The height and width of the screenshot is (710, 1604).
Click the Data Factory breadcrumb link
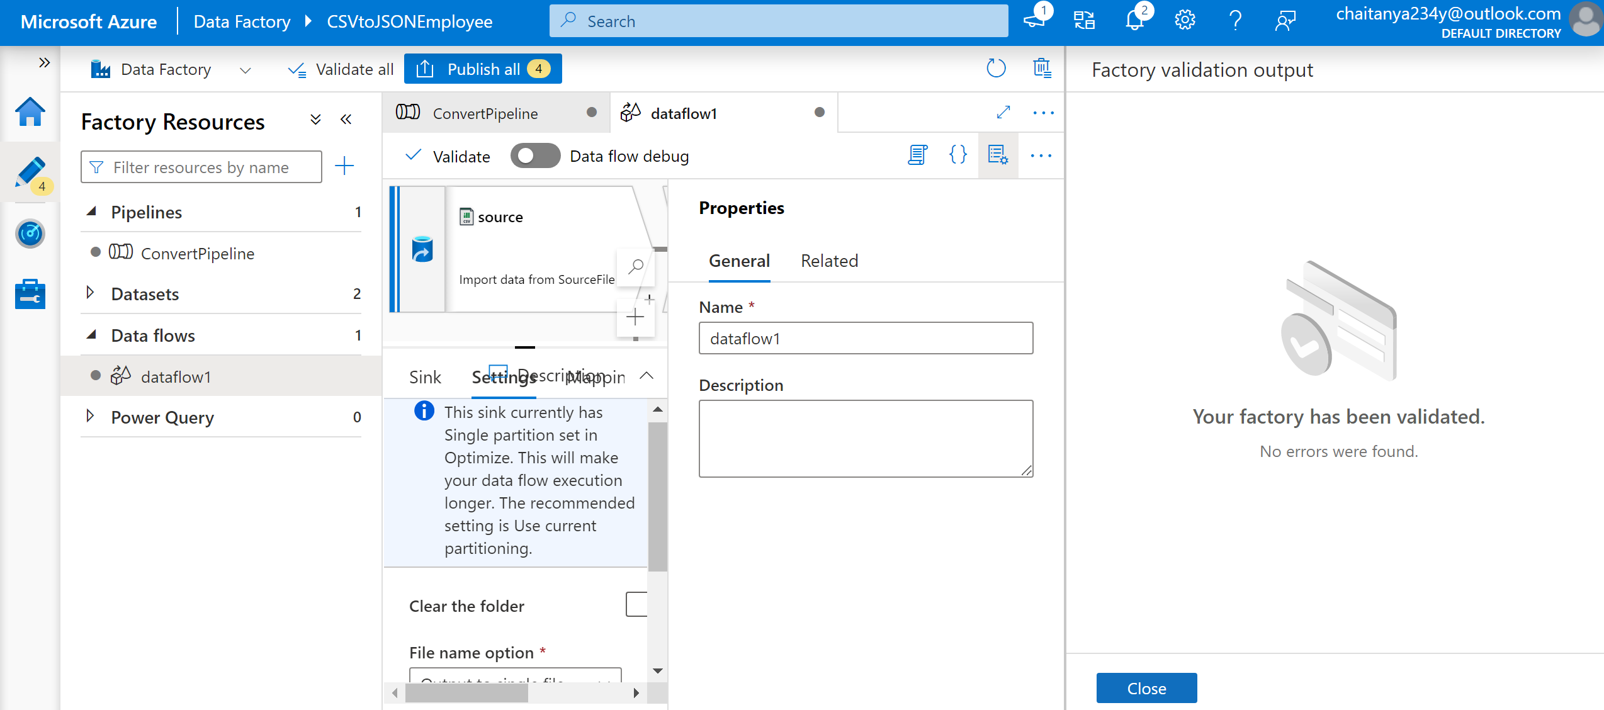pos(242,21)
